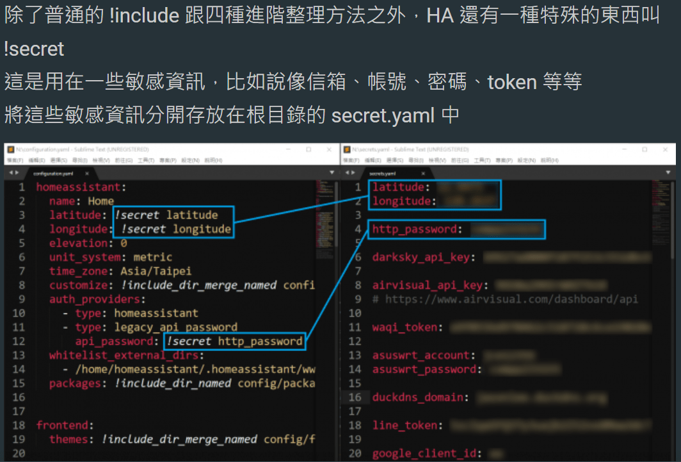Click '!secret longitude' value in configuration.yaml

177,229
